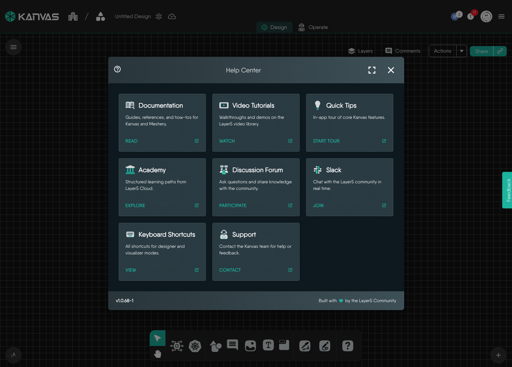512x367 pixels.
Task: Click the Video Tutorials card title
Action: point(253,105)
